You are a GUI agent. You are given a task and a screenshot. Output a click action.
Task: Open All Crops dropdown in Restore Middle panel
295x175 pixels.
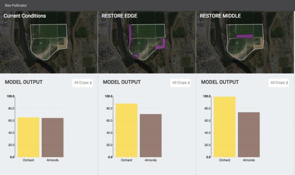click(x=279, y=83)
